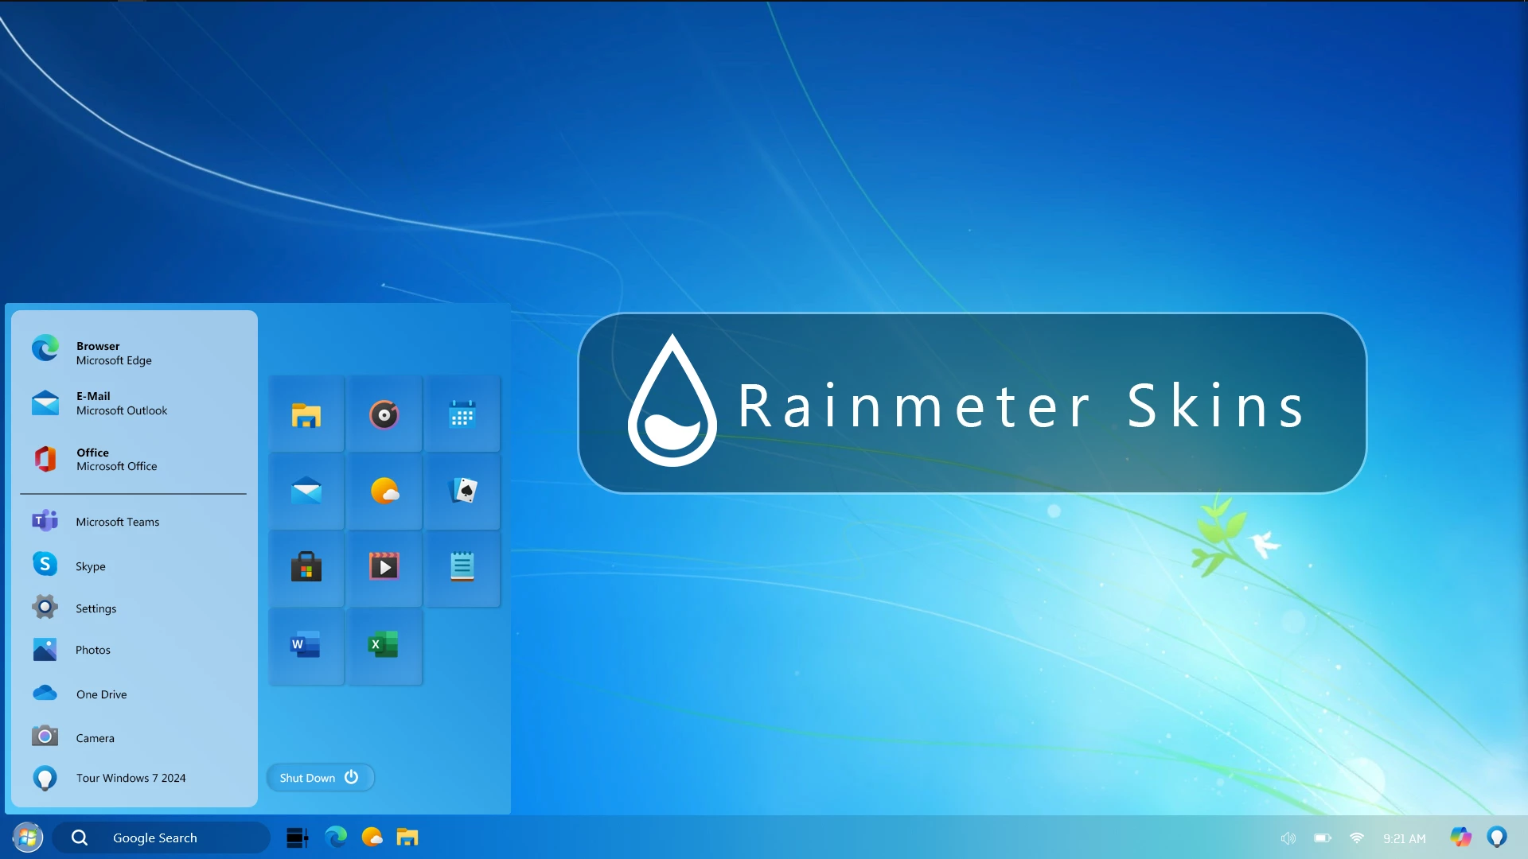
Task: Open the One Drive cloud icon
Action: pyautogui.click(x=45, y=694)
